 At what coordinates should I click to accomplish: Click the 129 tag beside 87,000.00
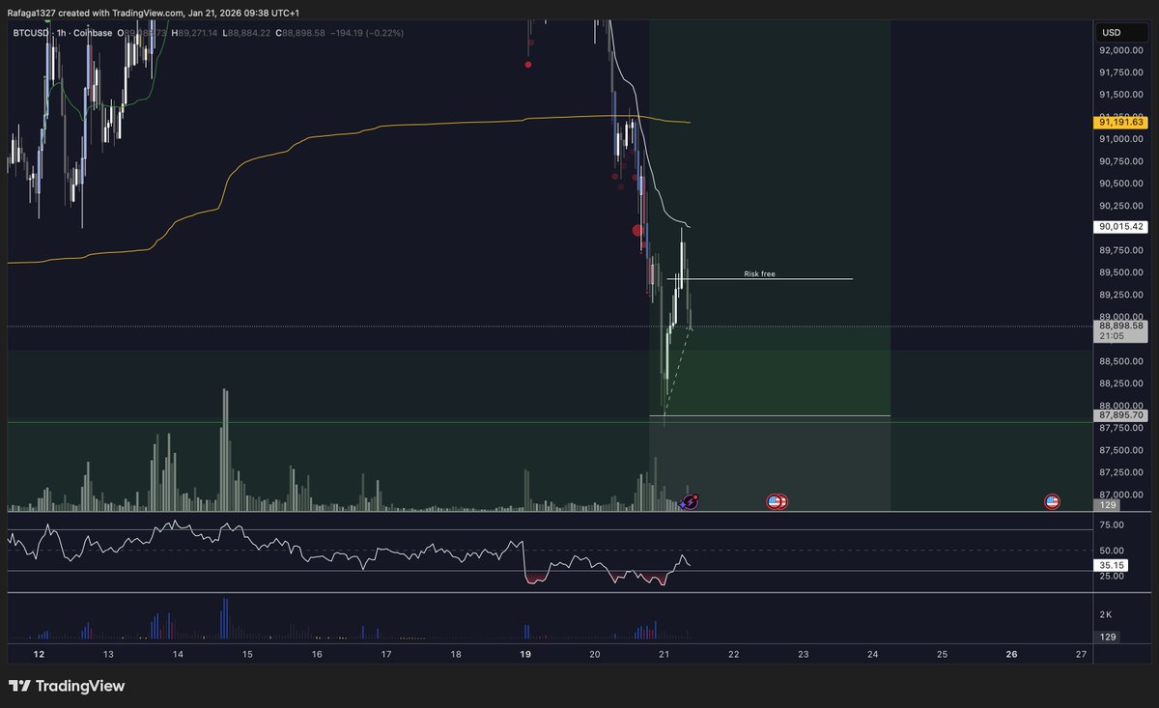1107,505
